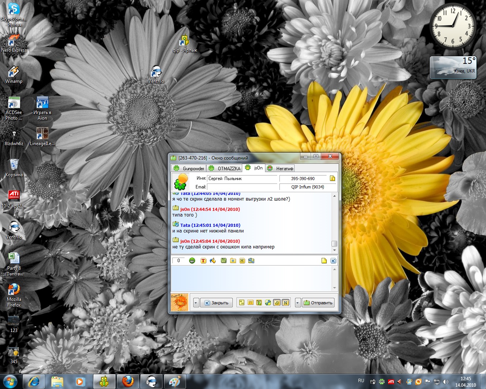Screen dimensions: 486x389
Task: Select the jsOn chat tab
Action: pos(254,168)
